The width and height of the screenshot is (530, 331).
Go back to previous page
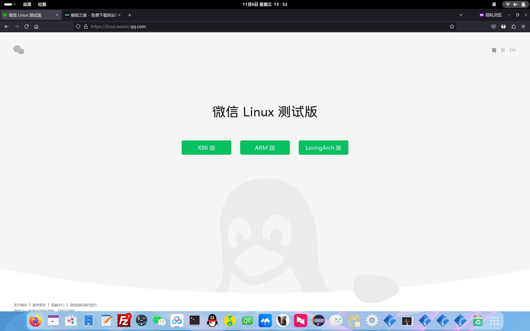[x=7, y=26]
